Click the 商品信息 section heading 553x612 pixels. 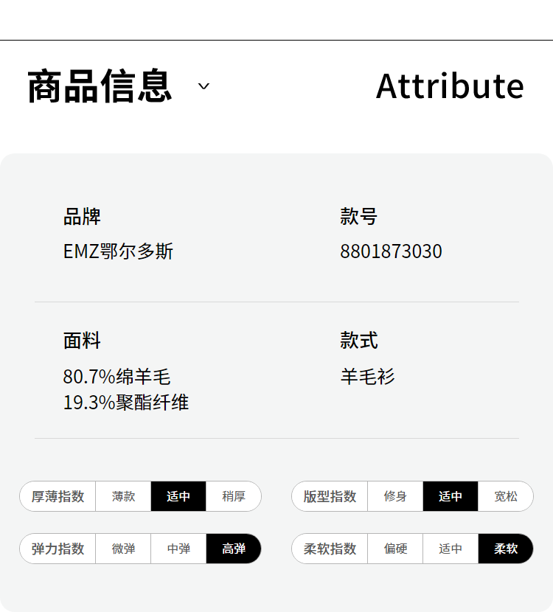tap(100, 86)
